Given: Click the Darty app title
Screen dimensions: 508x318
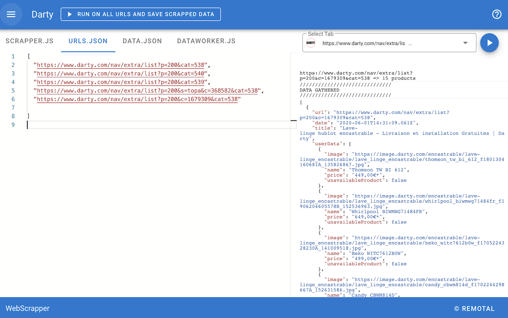Looking at the screenshot, I should 42,14.
